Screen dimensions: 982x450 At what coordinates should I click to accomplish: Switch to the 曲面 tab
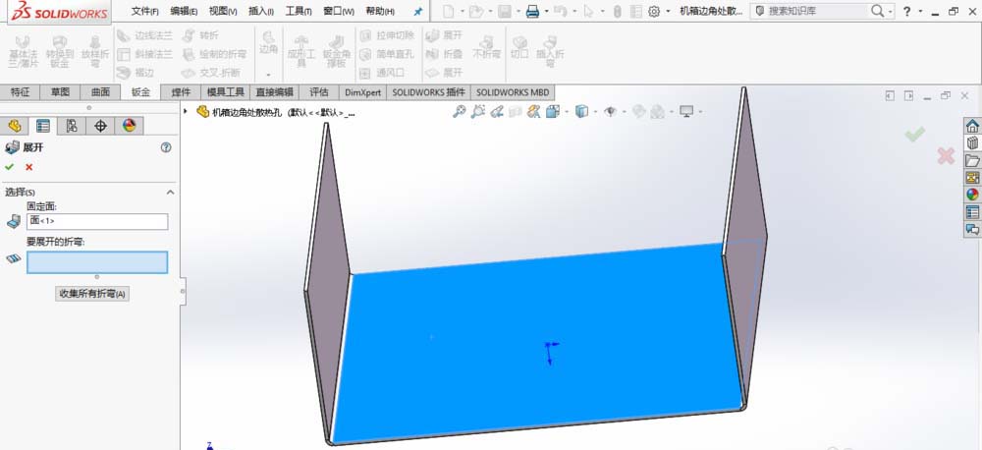(100, 92)
